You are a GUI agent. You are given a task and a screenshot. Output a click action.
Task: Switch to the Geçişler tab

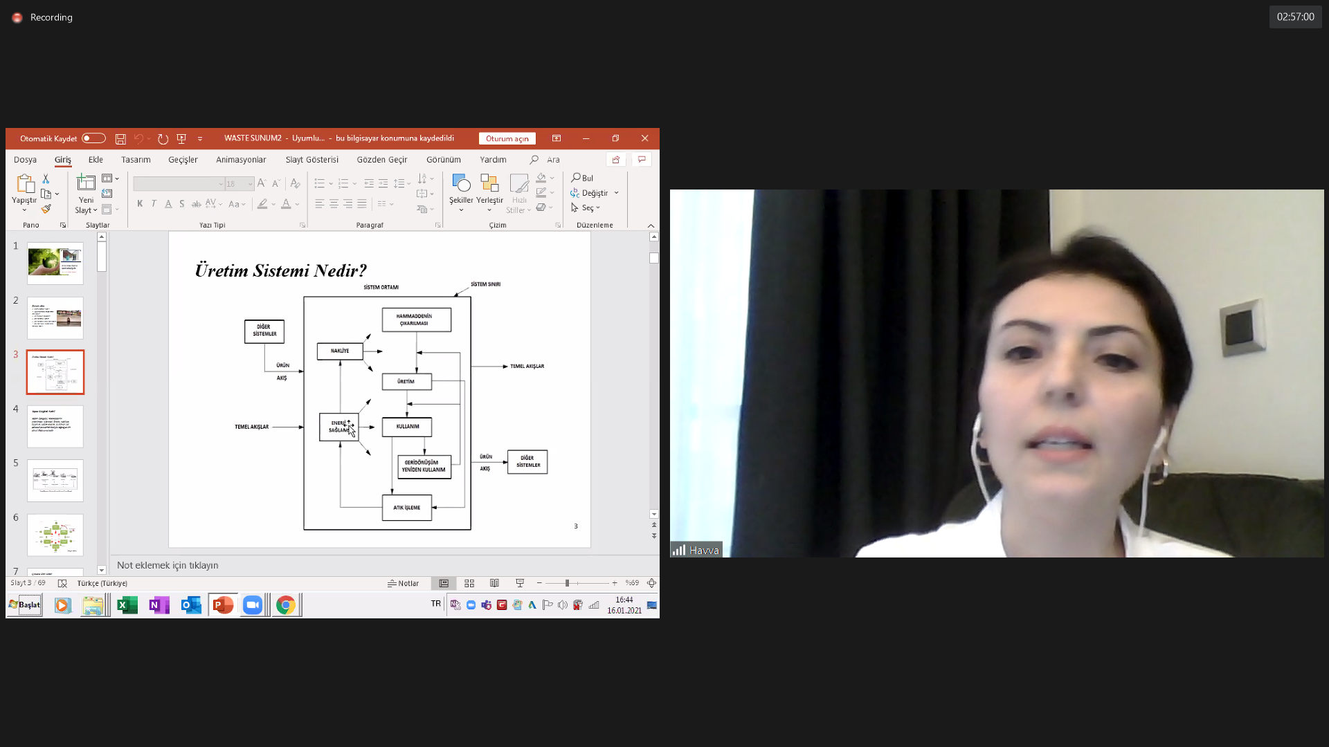183,160
